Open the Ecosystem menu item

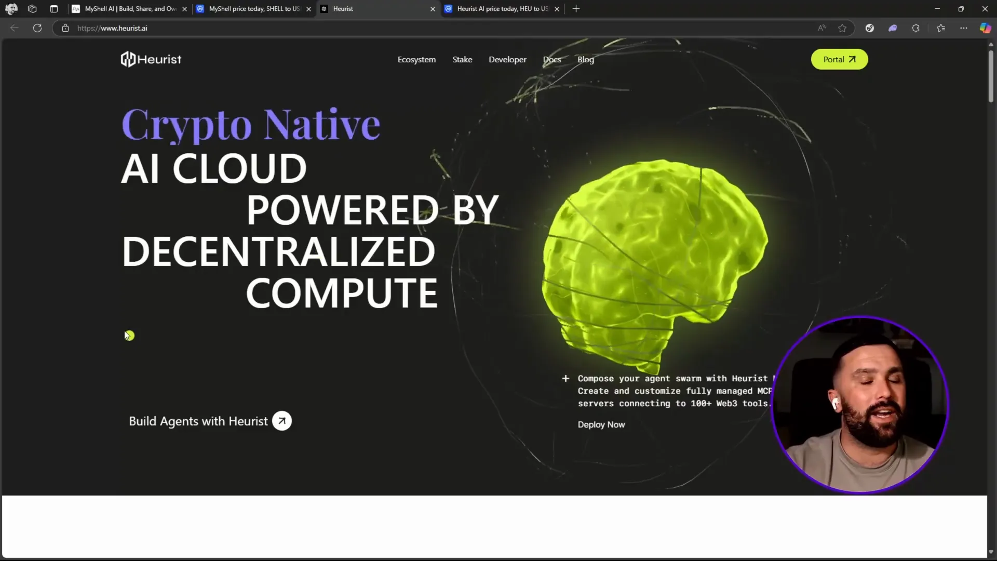coord(416,60)
